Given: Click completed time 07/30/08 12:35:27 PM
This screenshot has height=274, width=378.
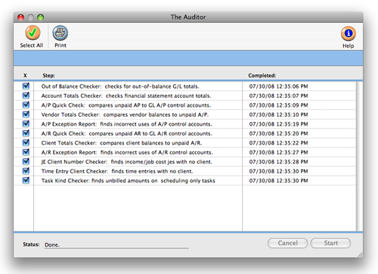Looking at the screenshot, I should (x=278, y=152).
